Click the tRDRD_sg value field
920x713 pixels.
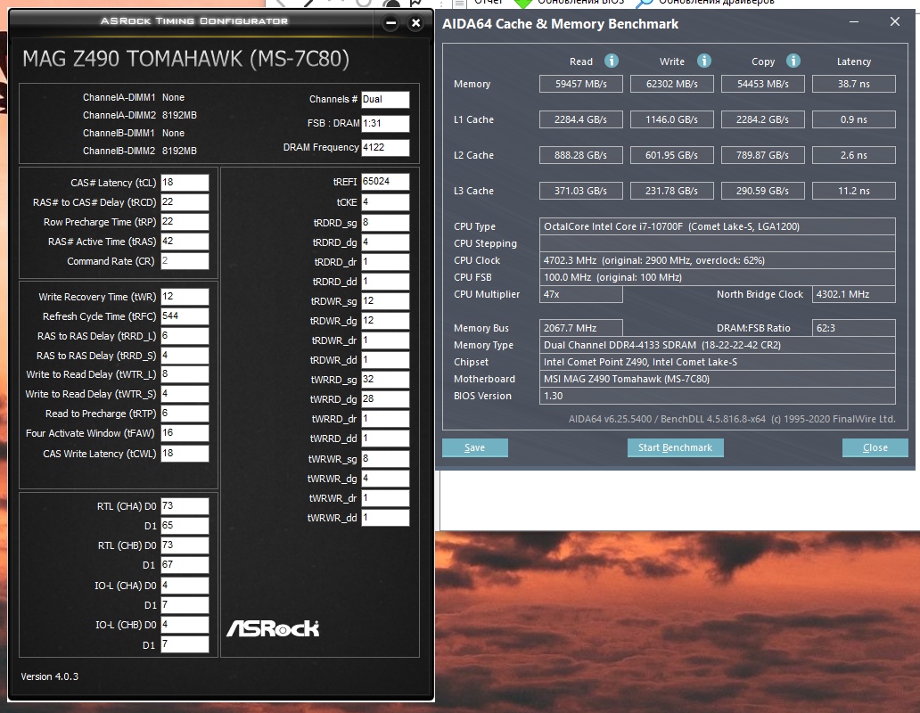pos(385,223)
